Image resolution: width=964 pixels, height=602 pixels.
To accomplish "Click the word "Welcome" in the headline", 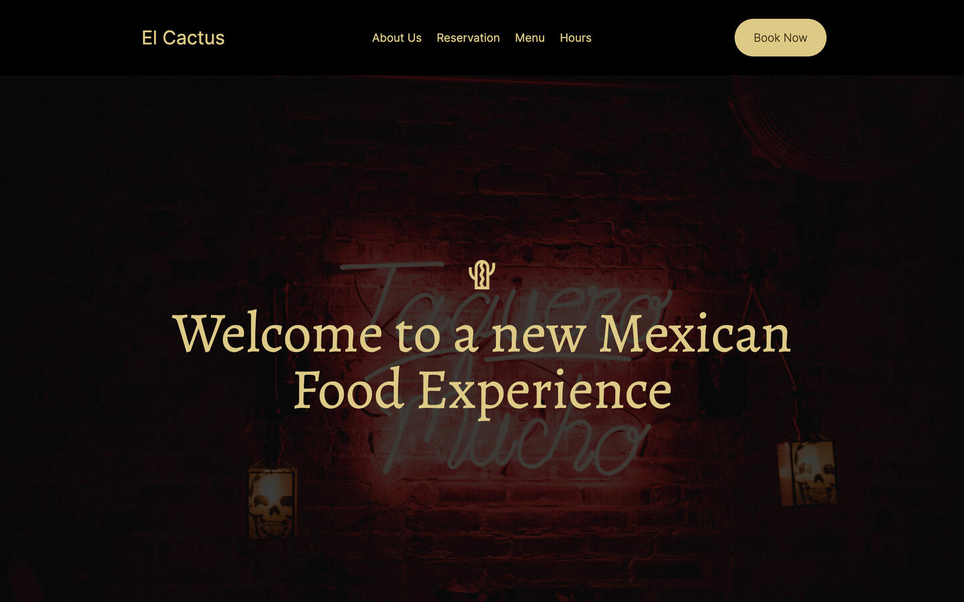I will pos(277,333).
